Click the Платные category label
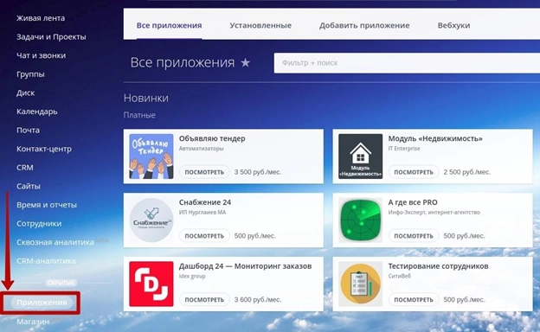 pos(139,115)
